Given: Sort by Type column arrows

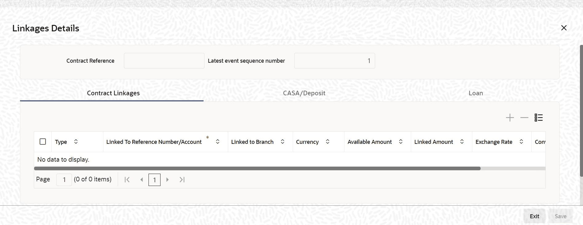Looking at the screenshot, I should pos(76,141).
